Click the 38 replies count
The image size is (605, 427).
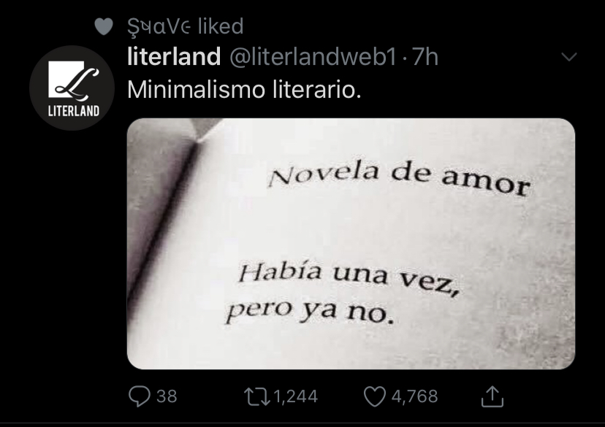click(x=167, y=396)
